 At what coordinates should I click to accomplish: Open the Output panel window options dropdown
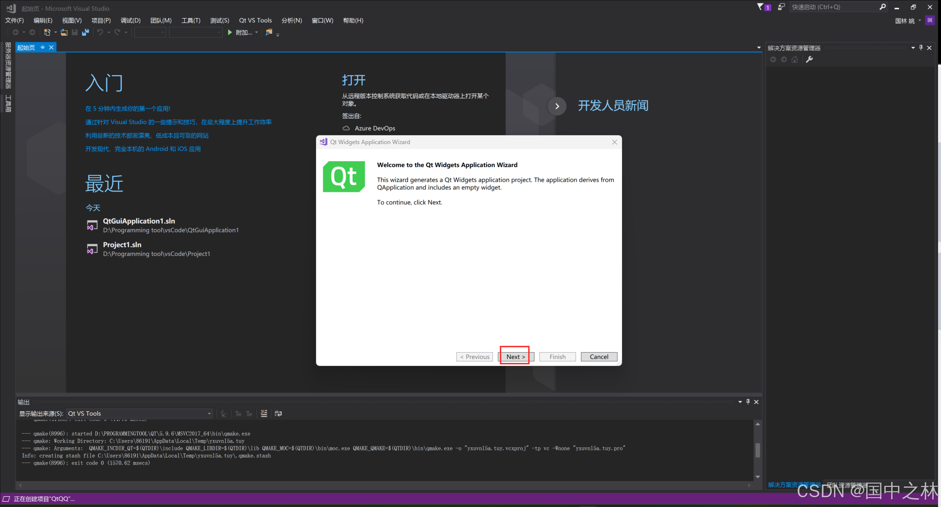[740, 401]
